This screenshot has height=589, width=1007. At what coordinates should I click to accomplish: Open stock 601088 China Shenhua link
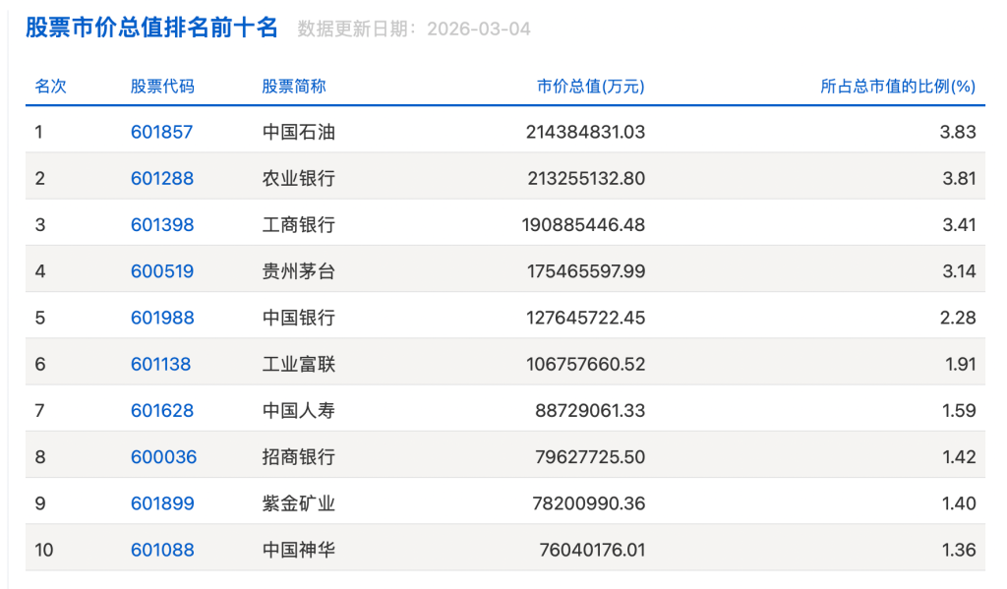(x=162, y=549)
